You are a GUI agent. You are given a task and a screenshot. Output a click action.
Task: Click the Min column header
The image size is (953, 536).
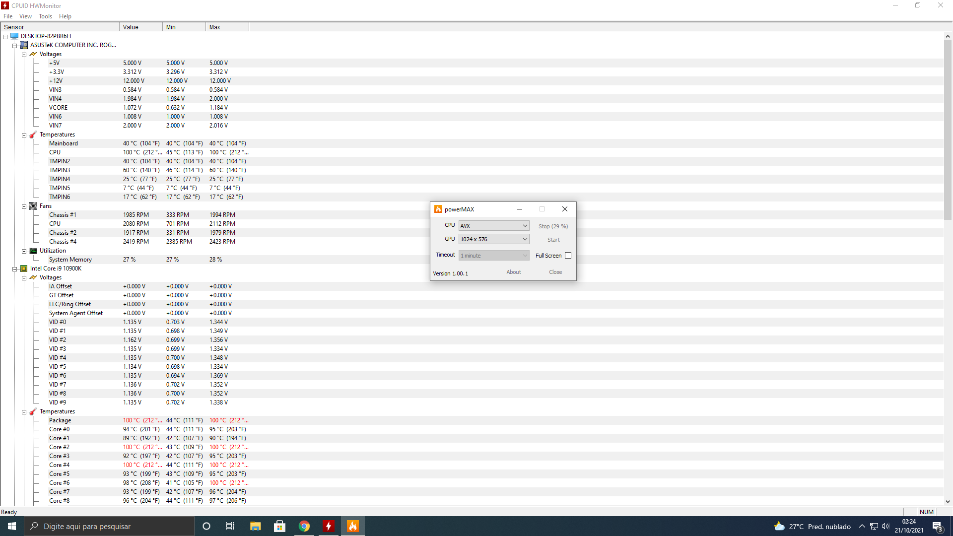point(184,27)
